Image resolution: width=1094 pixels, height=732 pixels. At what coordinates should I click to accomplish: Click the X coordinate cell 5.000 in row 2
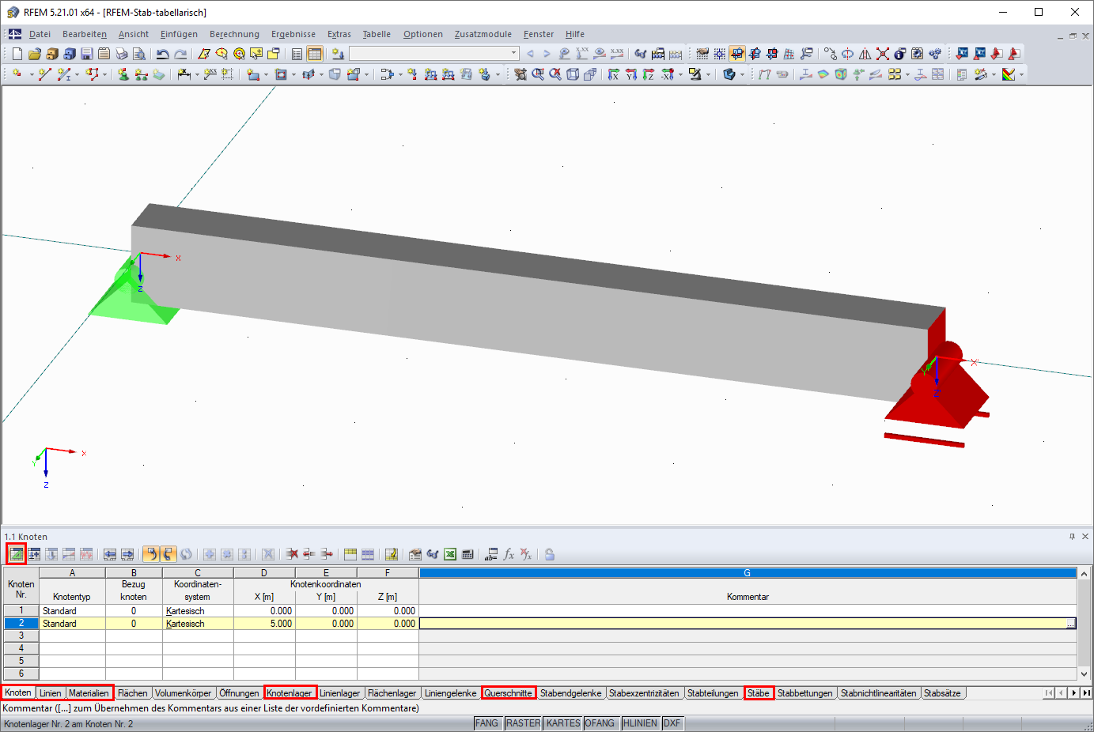point(264,624)
